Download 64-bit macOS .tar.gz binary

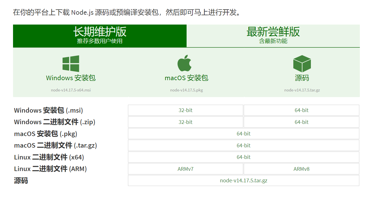coord(243,145)
